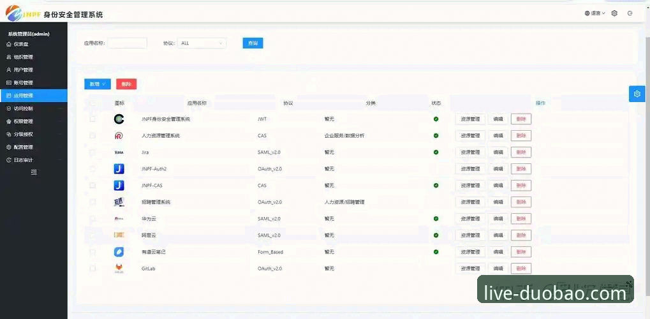Open the 语言 language dropdown

click(x=595, y=13)
